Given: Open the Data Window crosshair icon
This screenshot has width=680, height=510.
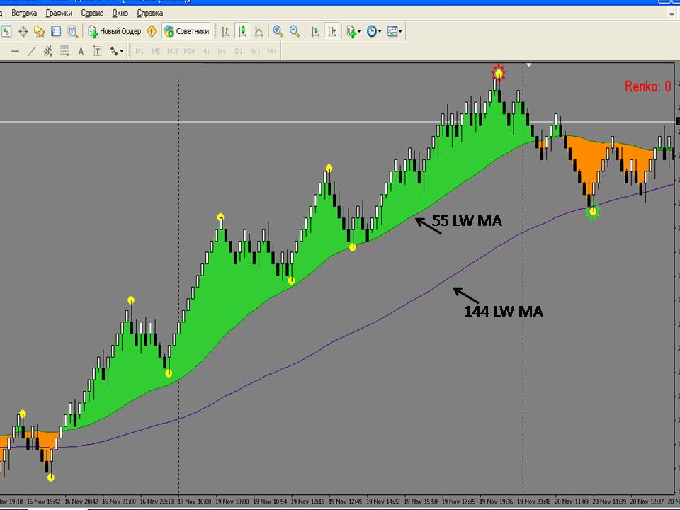Looking at the screenshot, I should [x=23, y=31].
